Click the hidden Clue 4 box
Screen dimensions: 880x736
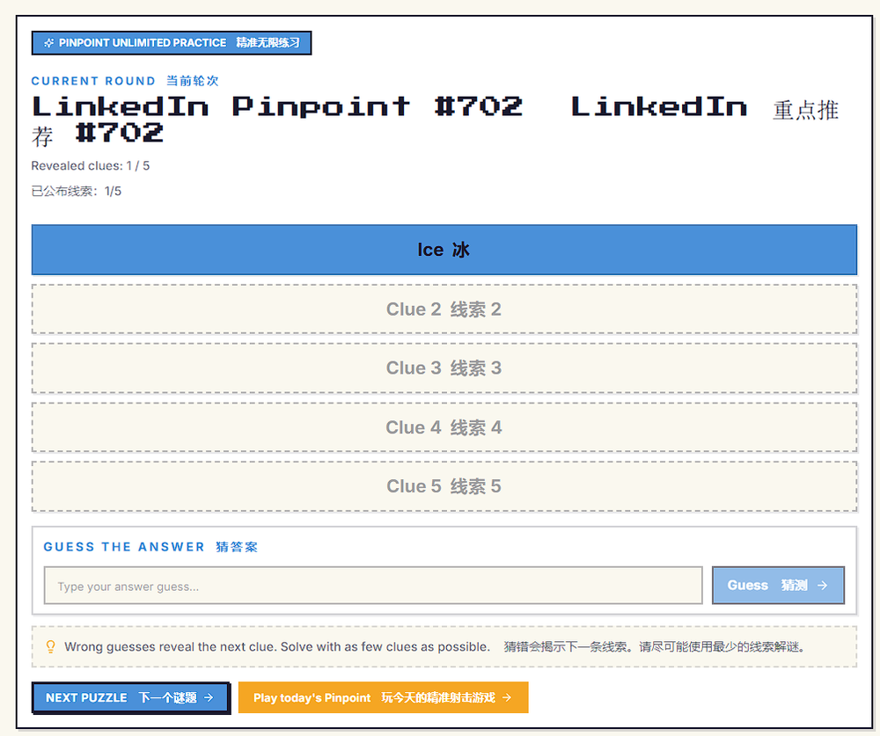click(x=444, y=427)
